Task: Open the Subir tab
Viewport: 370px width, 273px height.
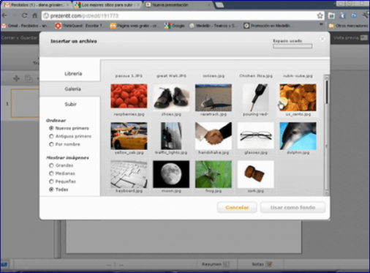Action: [x=70, y=104]
